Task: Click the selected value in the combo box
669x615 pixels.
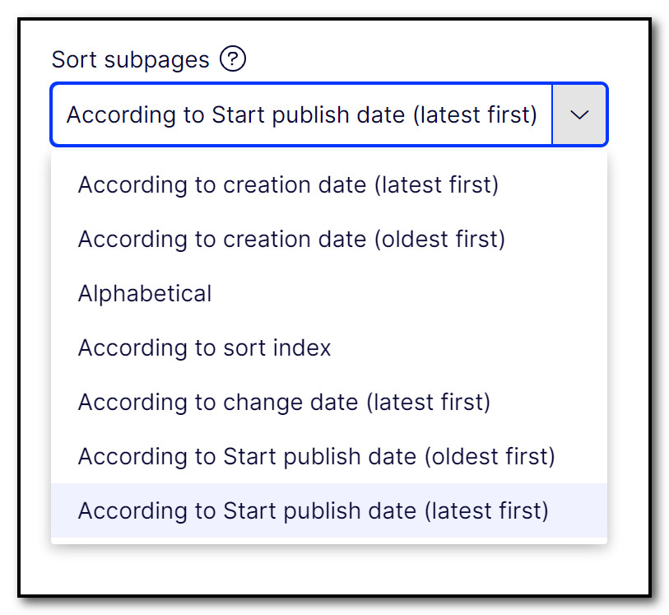Action: tap(302, 114)
